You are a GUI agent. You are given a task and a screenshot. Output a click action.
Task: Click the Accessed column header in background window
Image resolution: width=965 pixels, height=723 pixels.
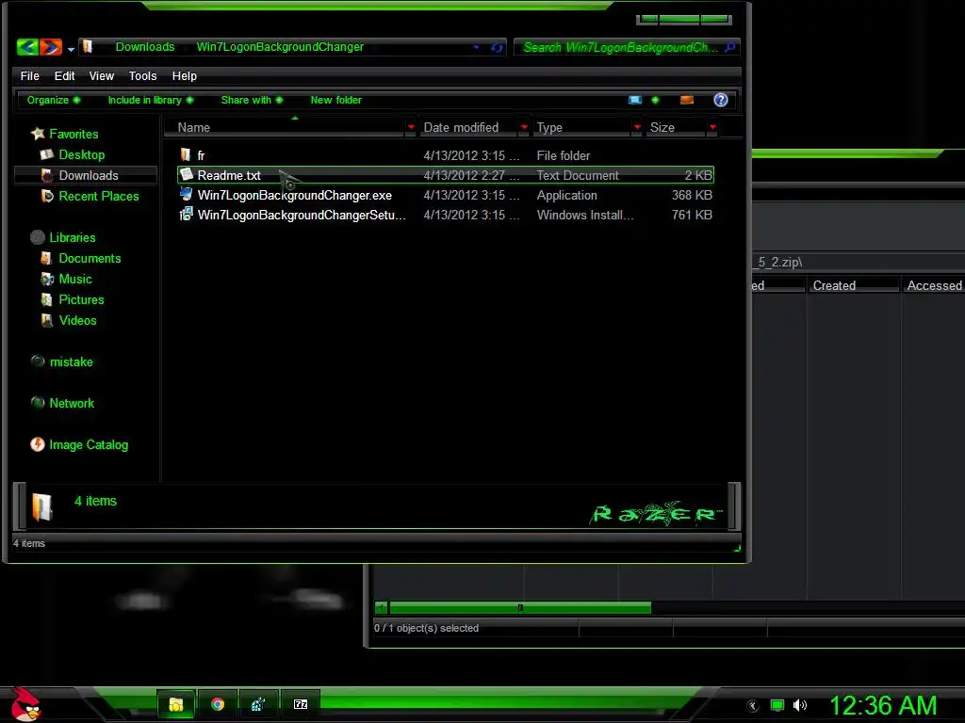(x=934, y=286)
